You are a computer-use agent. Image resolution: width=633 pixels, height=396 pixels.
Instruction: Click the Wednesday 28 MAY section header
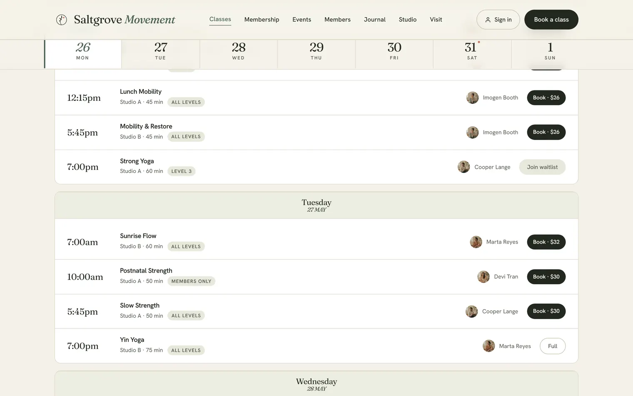pyautogui.click(x=316, y=383)
